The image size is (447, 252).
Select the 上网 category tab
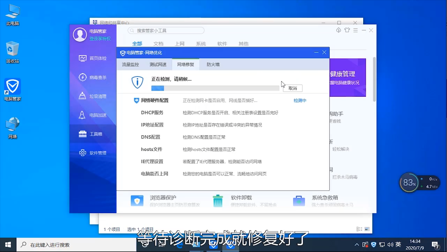tap(180, 44)
